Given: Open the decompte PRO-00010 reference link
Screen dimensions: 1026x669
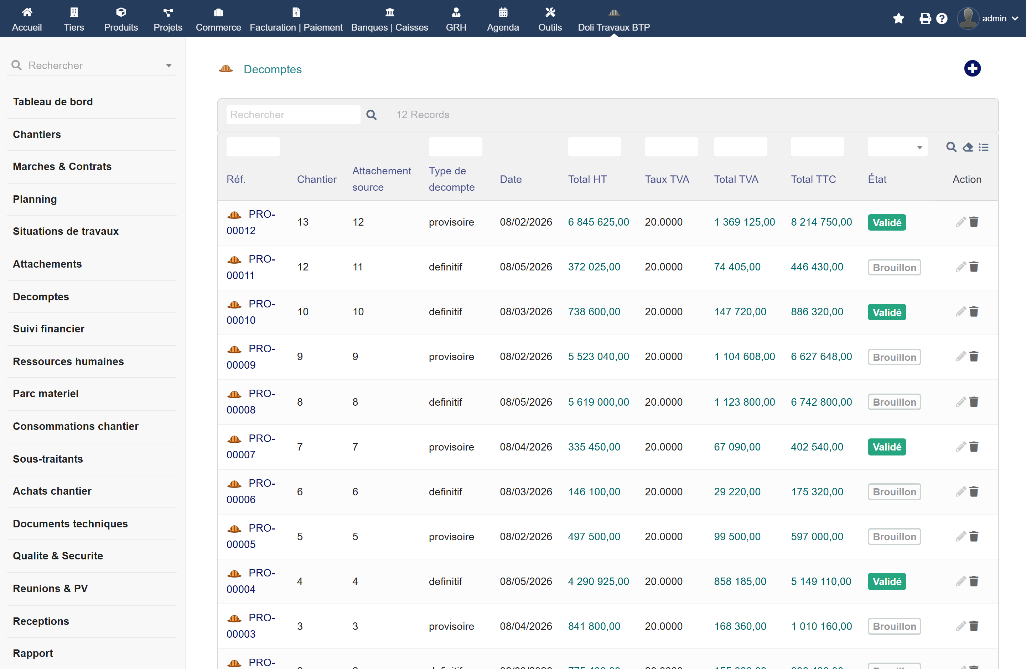Looking at the screenshot, I should pyautogui.click(x=250, y=312).
